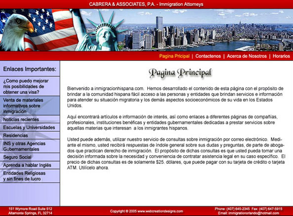The width and height of the screenshot is (293, 216).
Task: Open '¿Como puedo mejorar mis posibilidades' link
Action: coord(30,86)
